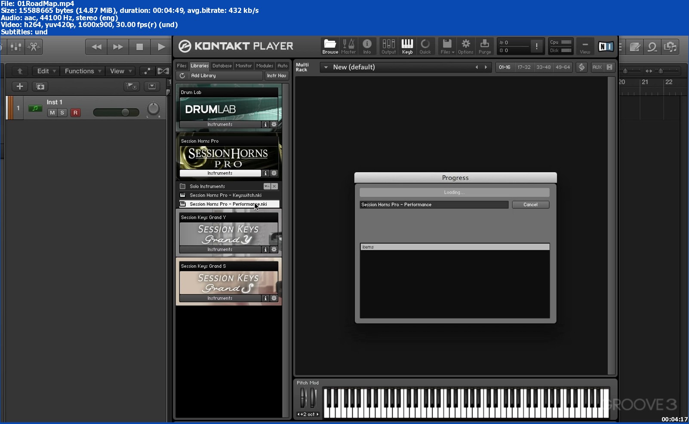The image size is (689, 424).
Task: Click the Add Library button
Action: (x=203, y=76)
